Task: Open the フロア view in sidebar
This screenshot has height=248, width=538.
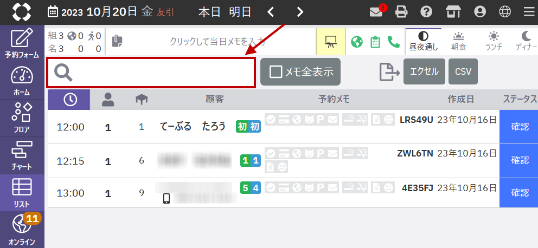Action: (x=22, y=118)
